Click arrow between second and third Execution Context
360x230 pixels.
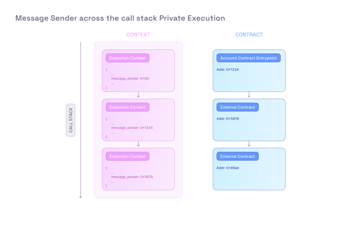tap(138, 144)
